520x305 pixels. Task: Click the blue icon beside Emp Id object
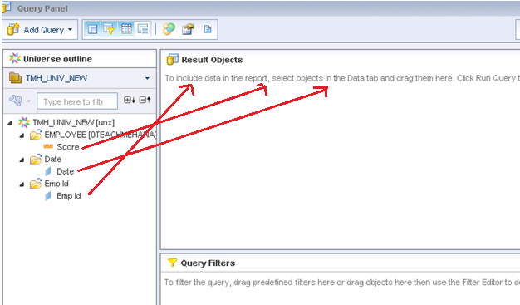tap(48, 196)
